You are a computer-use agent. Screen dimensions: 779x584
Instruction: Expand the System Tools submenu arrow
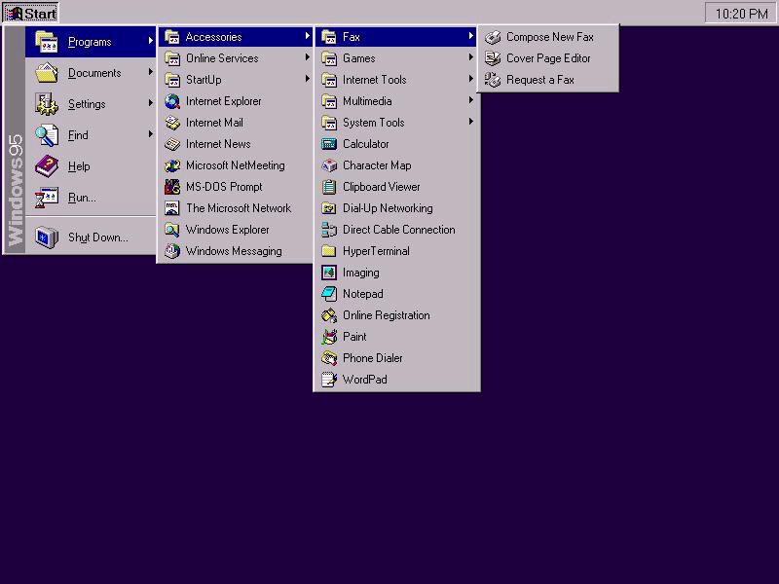tap(471, 123)
